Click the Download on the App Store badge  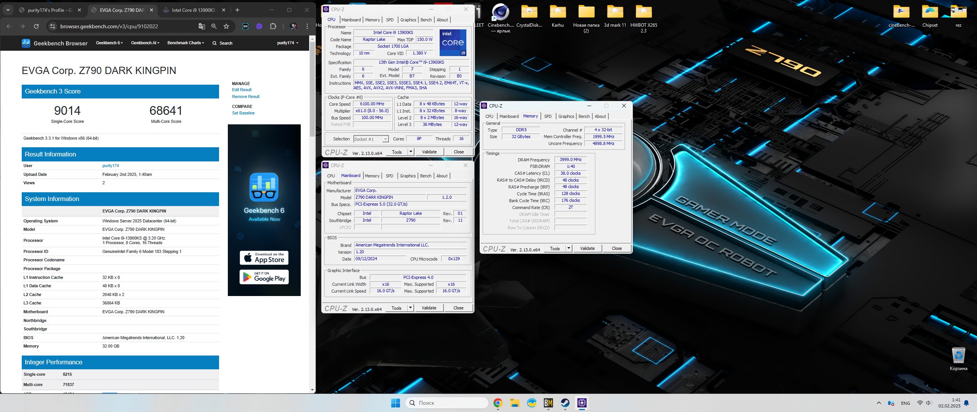pos(264,258)
